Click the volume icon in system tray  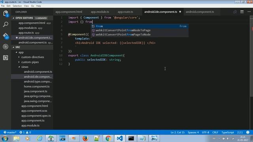click(x=228, y=138)
